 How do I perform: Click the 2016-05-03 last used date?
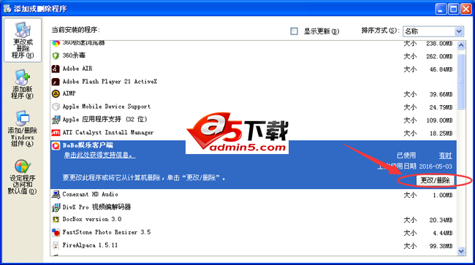(436, 166)
